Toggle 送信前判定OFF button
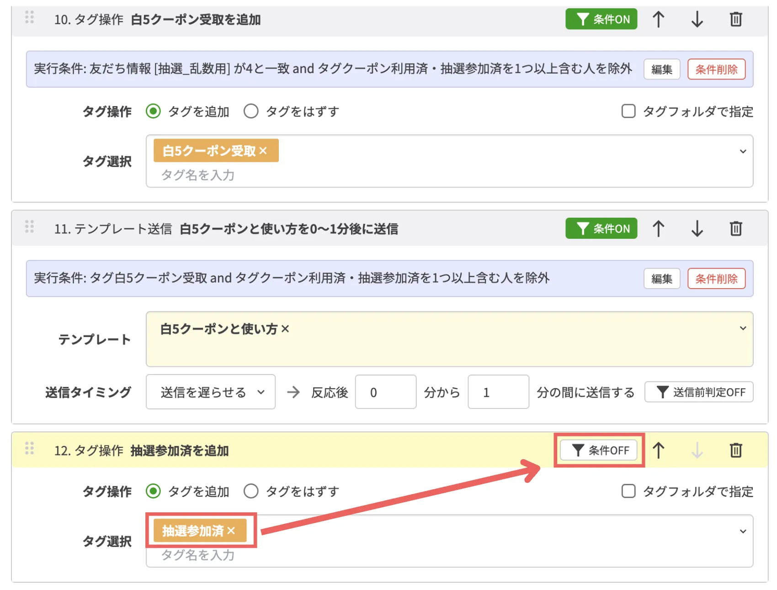This screenshot has width=777, height=590. click(699, 392)
